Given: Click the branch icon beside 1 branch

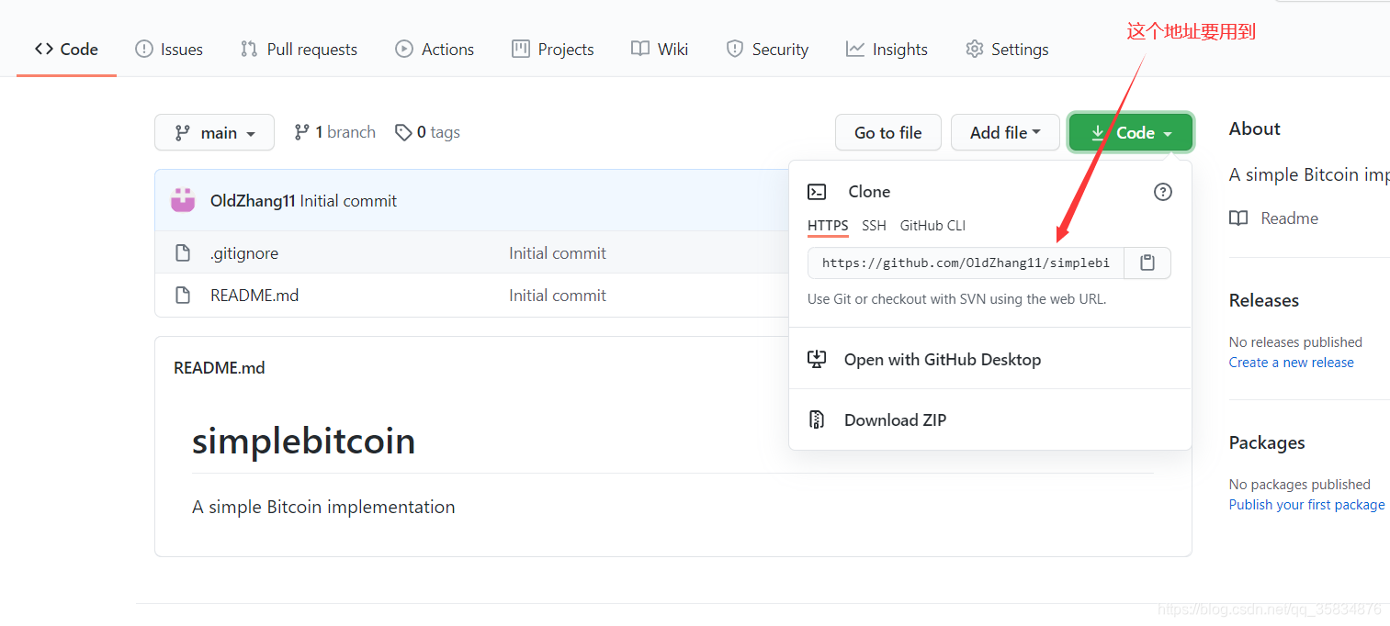Looking at the screenshot, I should pos(301,132).
